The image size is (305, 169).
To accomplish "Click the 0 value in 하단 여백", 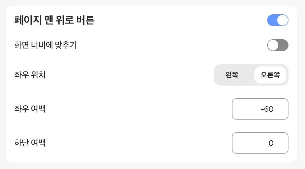I will (271, 143).
